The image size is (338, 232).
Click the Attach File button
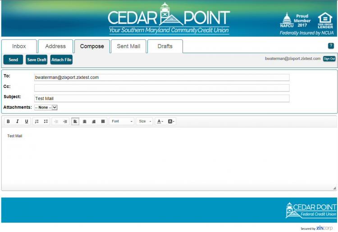click(61, 59)
